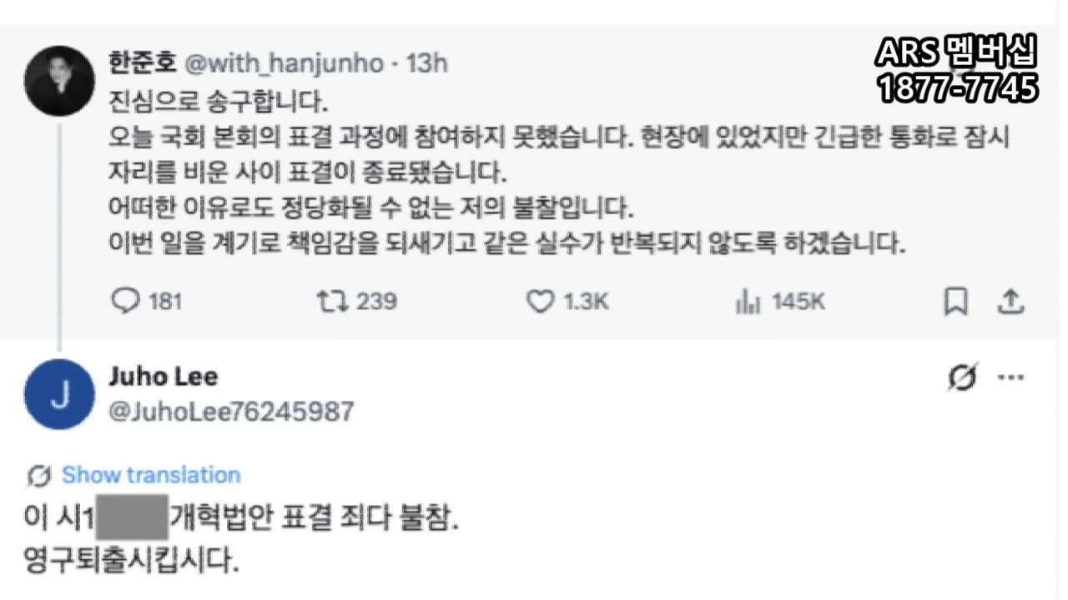
Task: Click the 13h timestamp
Action: click(x=426, y=63)
